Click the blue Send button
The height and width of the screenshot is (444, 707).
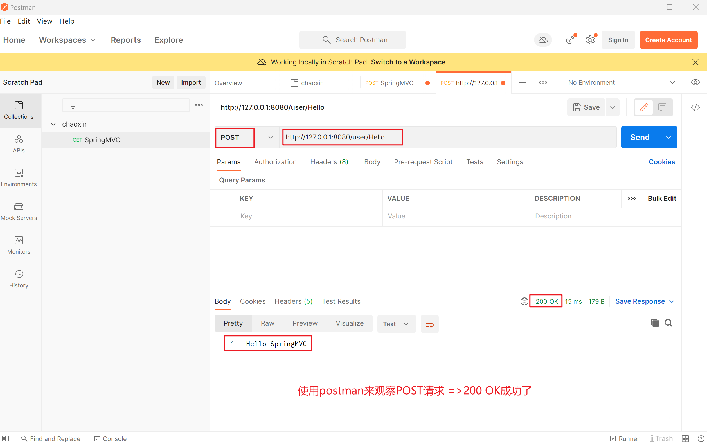point(640,137)
